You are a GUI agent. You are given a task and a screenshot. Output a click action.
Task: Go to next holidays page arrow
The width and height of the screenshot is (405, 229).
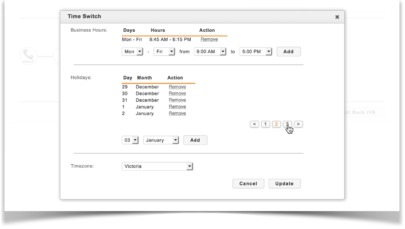pyautogui.click(x=298, y=124)
